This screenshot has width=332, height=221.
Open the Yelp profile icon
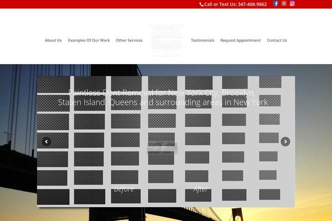[x=284, y=3]
